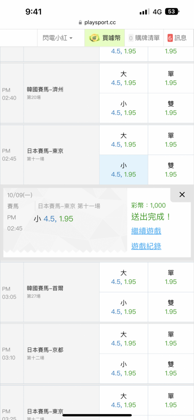Tap the playsport.cc address bar
This screenshot has height=420, width=194.
click(97, 23)
